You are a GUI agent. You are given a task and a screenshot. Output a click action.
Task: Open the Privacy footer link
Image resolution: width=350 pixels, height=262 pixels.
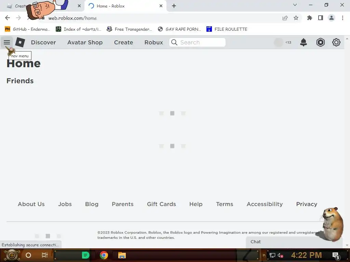point(307,204)
